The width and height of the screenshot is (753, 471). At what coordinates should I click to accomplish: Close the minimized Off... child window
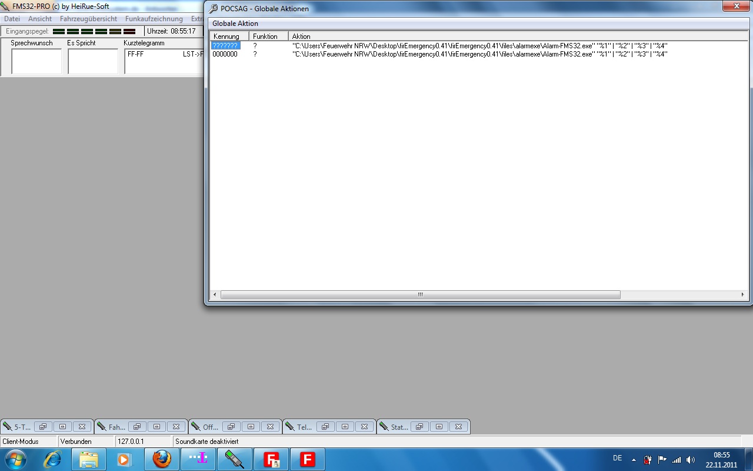pyautogui.click(x=270, y=427)
